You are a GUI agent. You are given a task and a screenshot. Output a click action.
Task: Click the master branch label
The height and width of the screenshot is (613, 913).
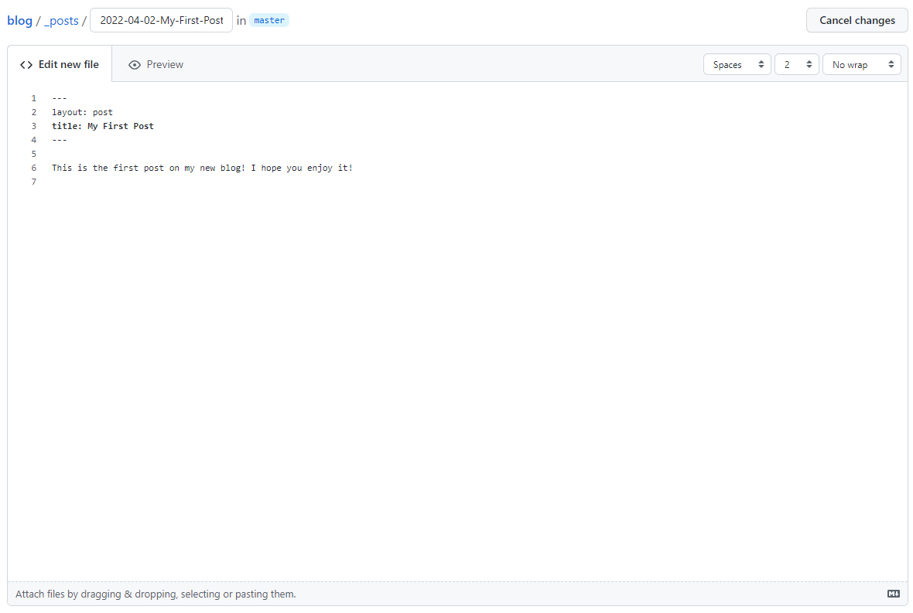(x=269, y=21)
